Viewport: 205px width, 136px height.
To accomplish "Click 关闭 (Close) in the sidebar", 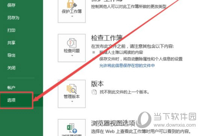I will 11,68.
